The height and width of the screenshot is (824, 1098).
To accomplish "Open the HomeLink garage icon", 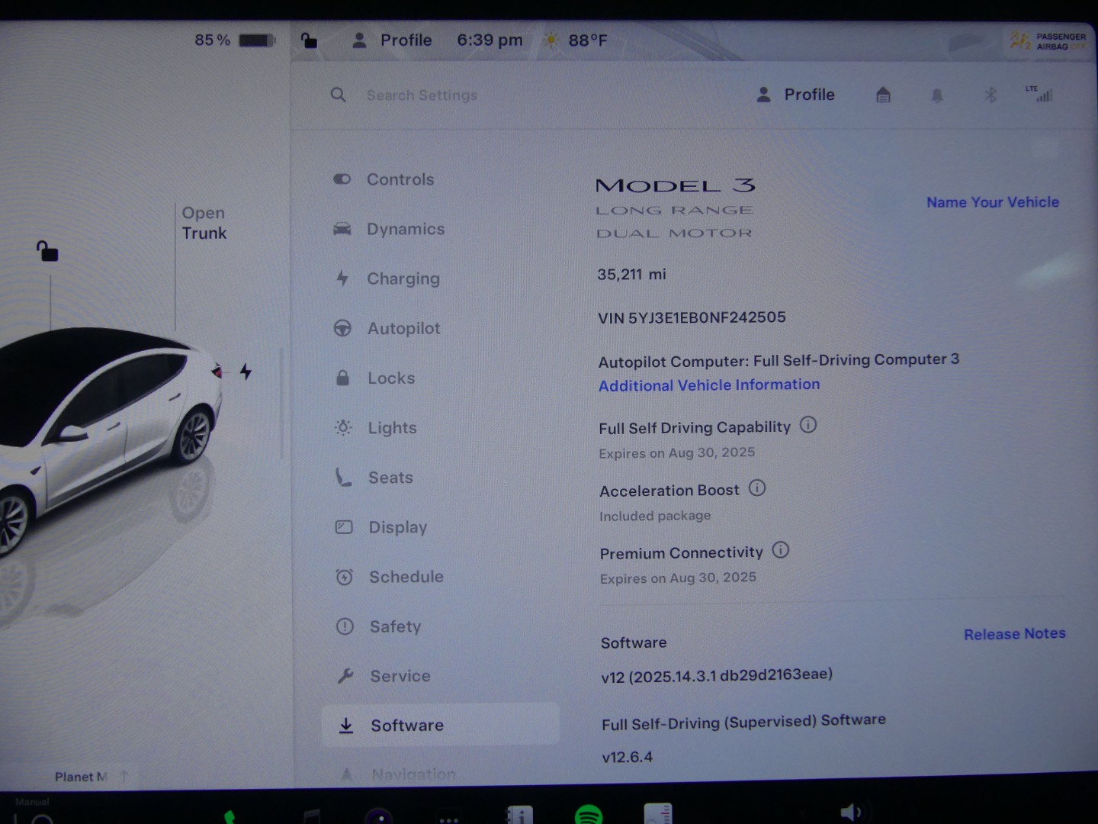I will click(x=883, y=95).
